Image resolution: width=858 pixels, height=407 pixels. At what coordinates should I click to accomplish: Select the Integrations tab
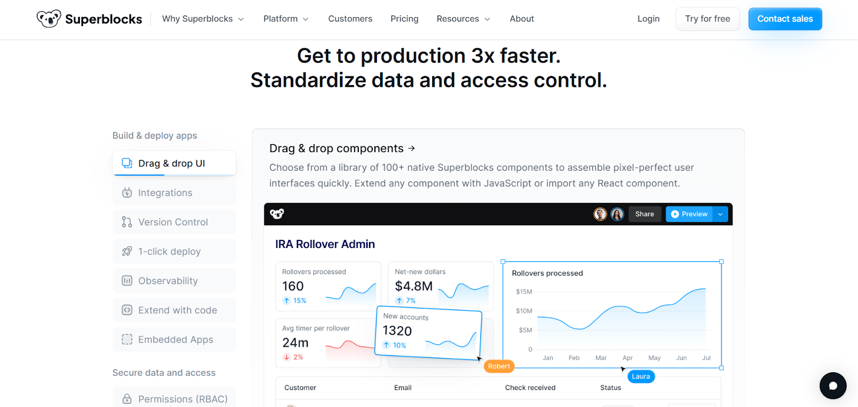coord(174,193)
